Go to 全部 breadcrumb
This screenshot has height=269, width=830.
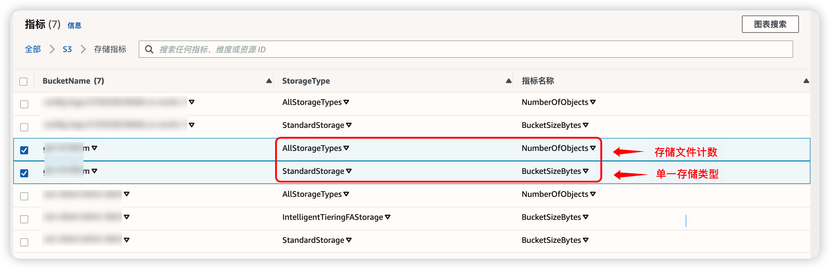[x=33, y=49]
